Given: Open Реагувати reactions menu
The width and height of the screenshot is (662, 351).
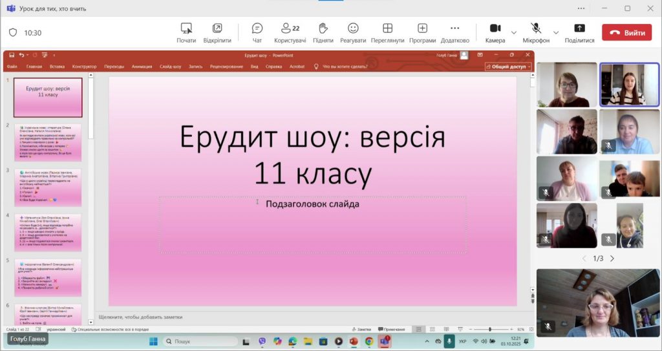Looking at the screenshot, I should (353, 32).
